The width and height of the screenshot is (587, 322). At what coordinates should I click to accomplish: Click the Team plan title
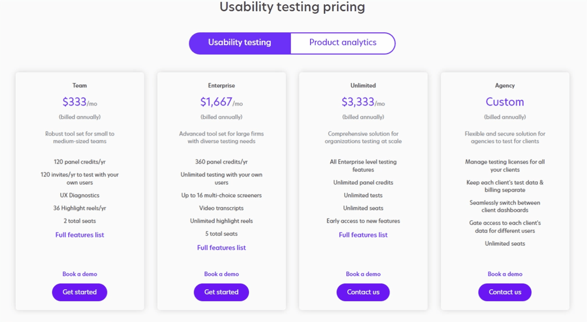tap(80, 85)
